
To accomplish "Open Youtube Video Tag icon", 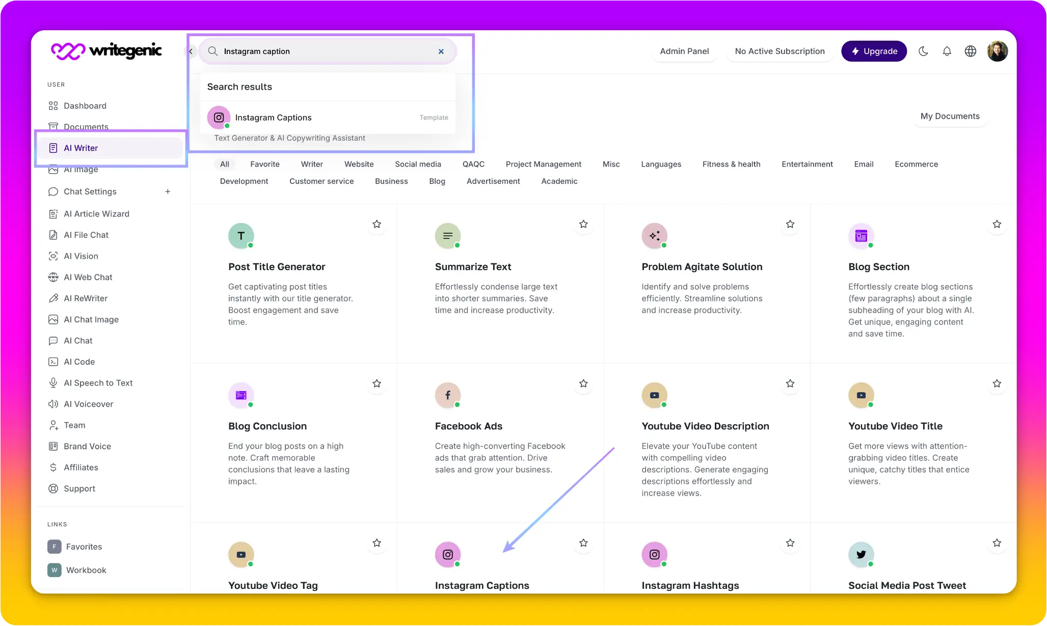I will (x=241, y=555).
